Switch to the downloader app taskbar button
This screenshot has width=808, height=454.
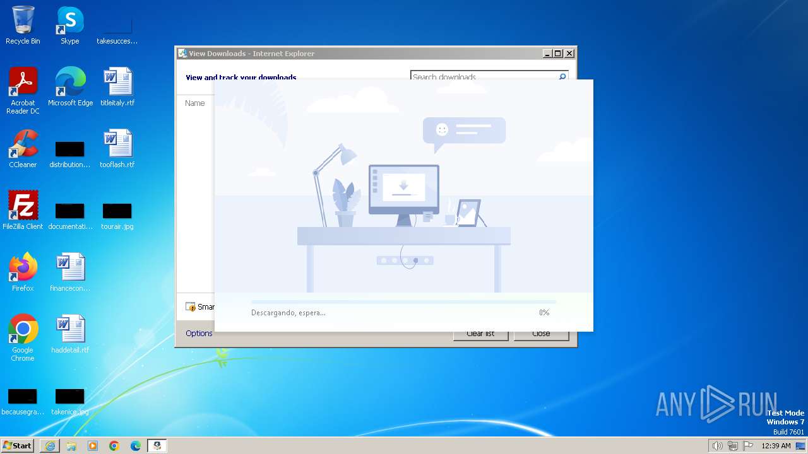coord(157,446)
